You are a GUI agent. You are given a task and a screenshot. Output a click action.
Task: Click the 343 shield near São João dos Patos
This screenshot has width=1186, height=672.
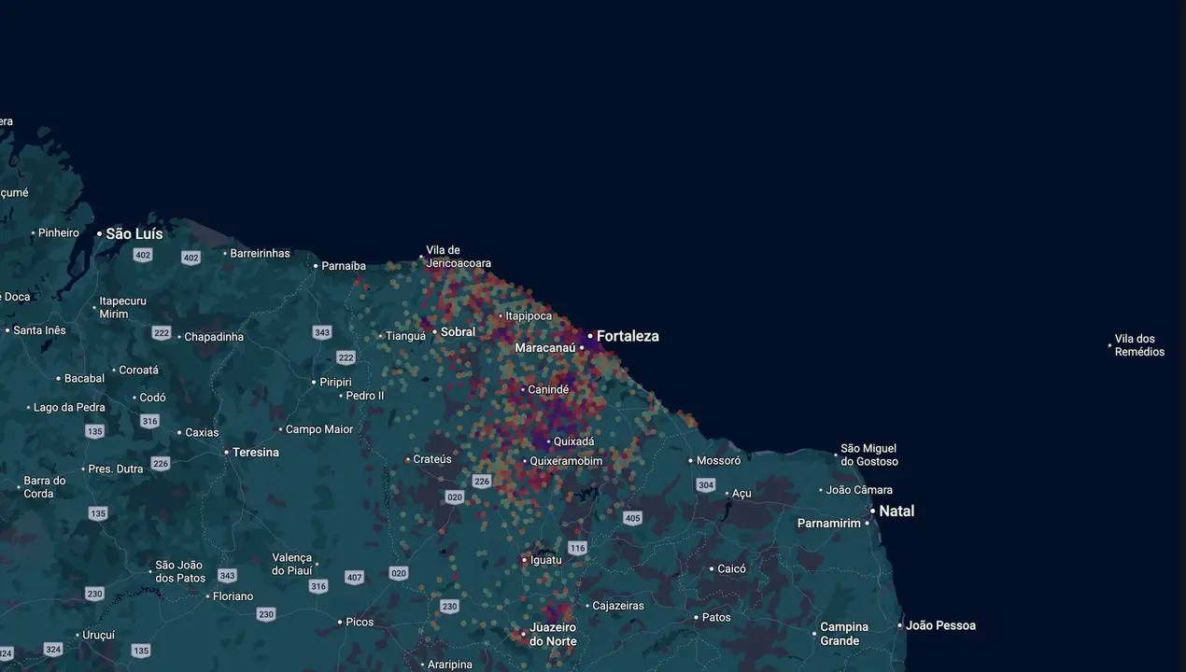pos(227,575)
